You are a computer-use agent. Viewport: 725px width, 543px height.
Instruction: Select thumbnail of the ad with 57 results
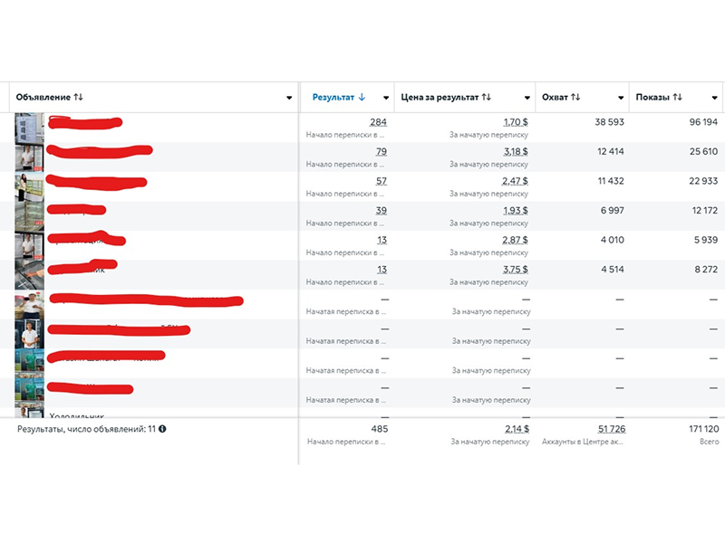(29, 186)
